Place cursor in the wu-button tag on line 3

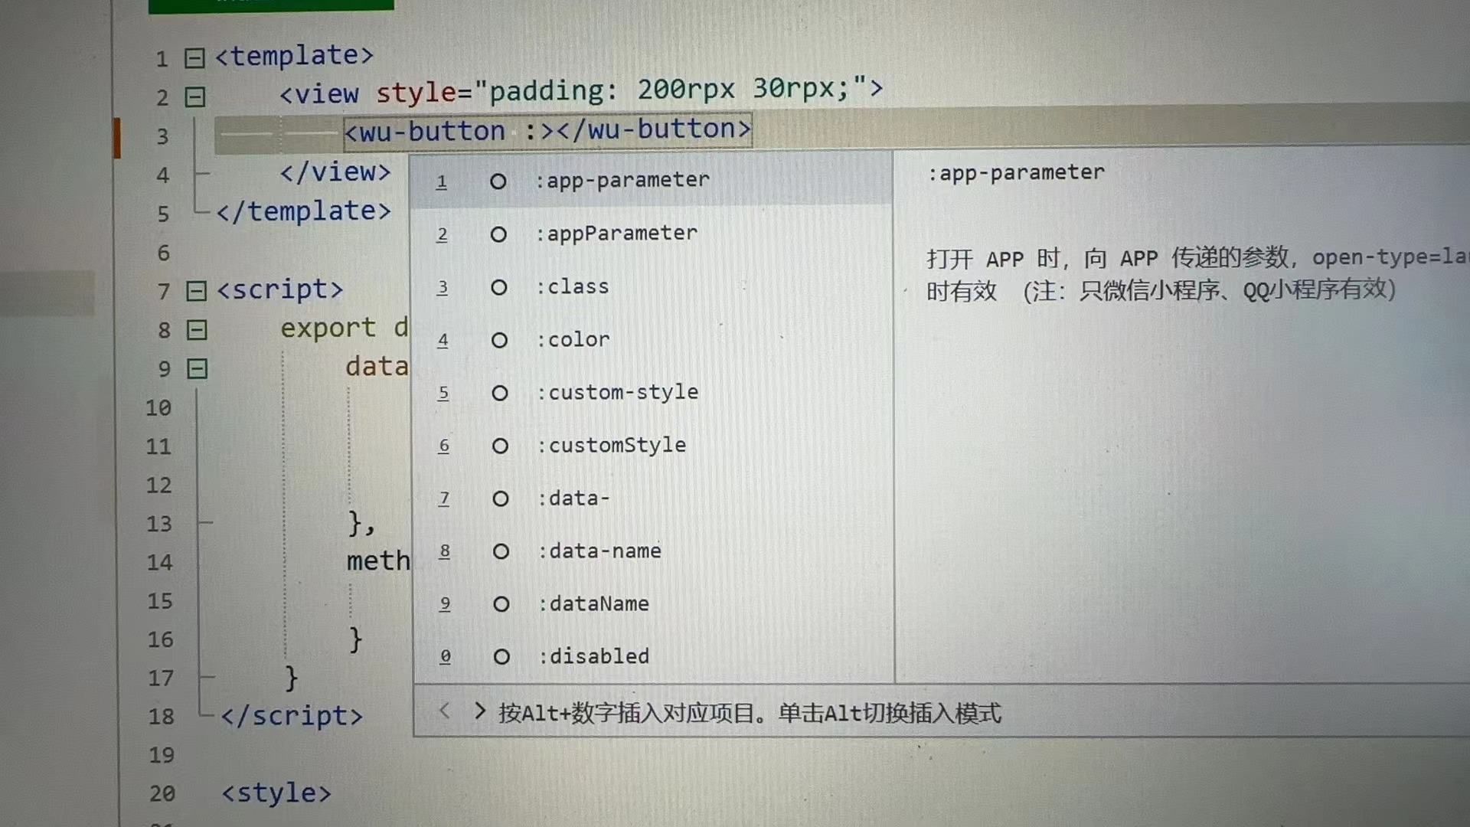[547, 130]
